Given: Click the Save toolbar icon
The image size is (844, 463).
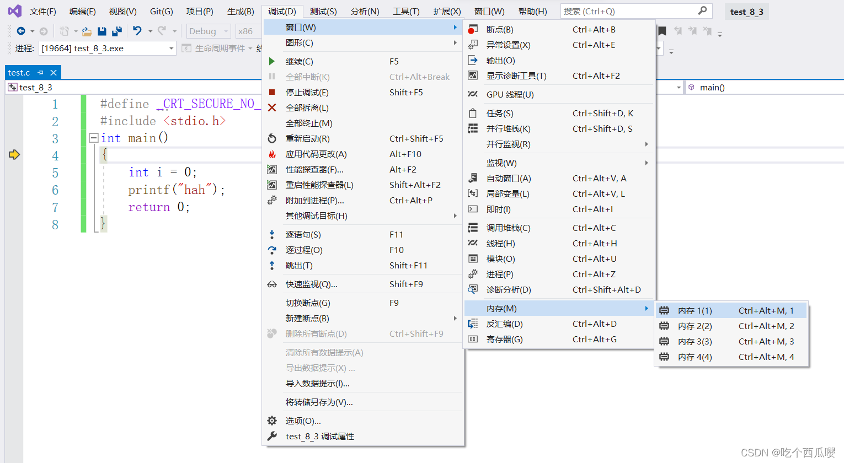Looking at the screenshot, I should point(102,31).
